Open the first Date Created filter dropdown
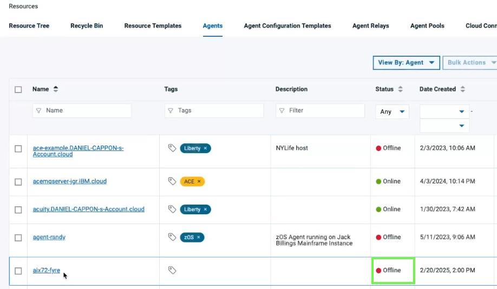 tap(444, 111)
